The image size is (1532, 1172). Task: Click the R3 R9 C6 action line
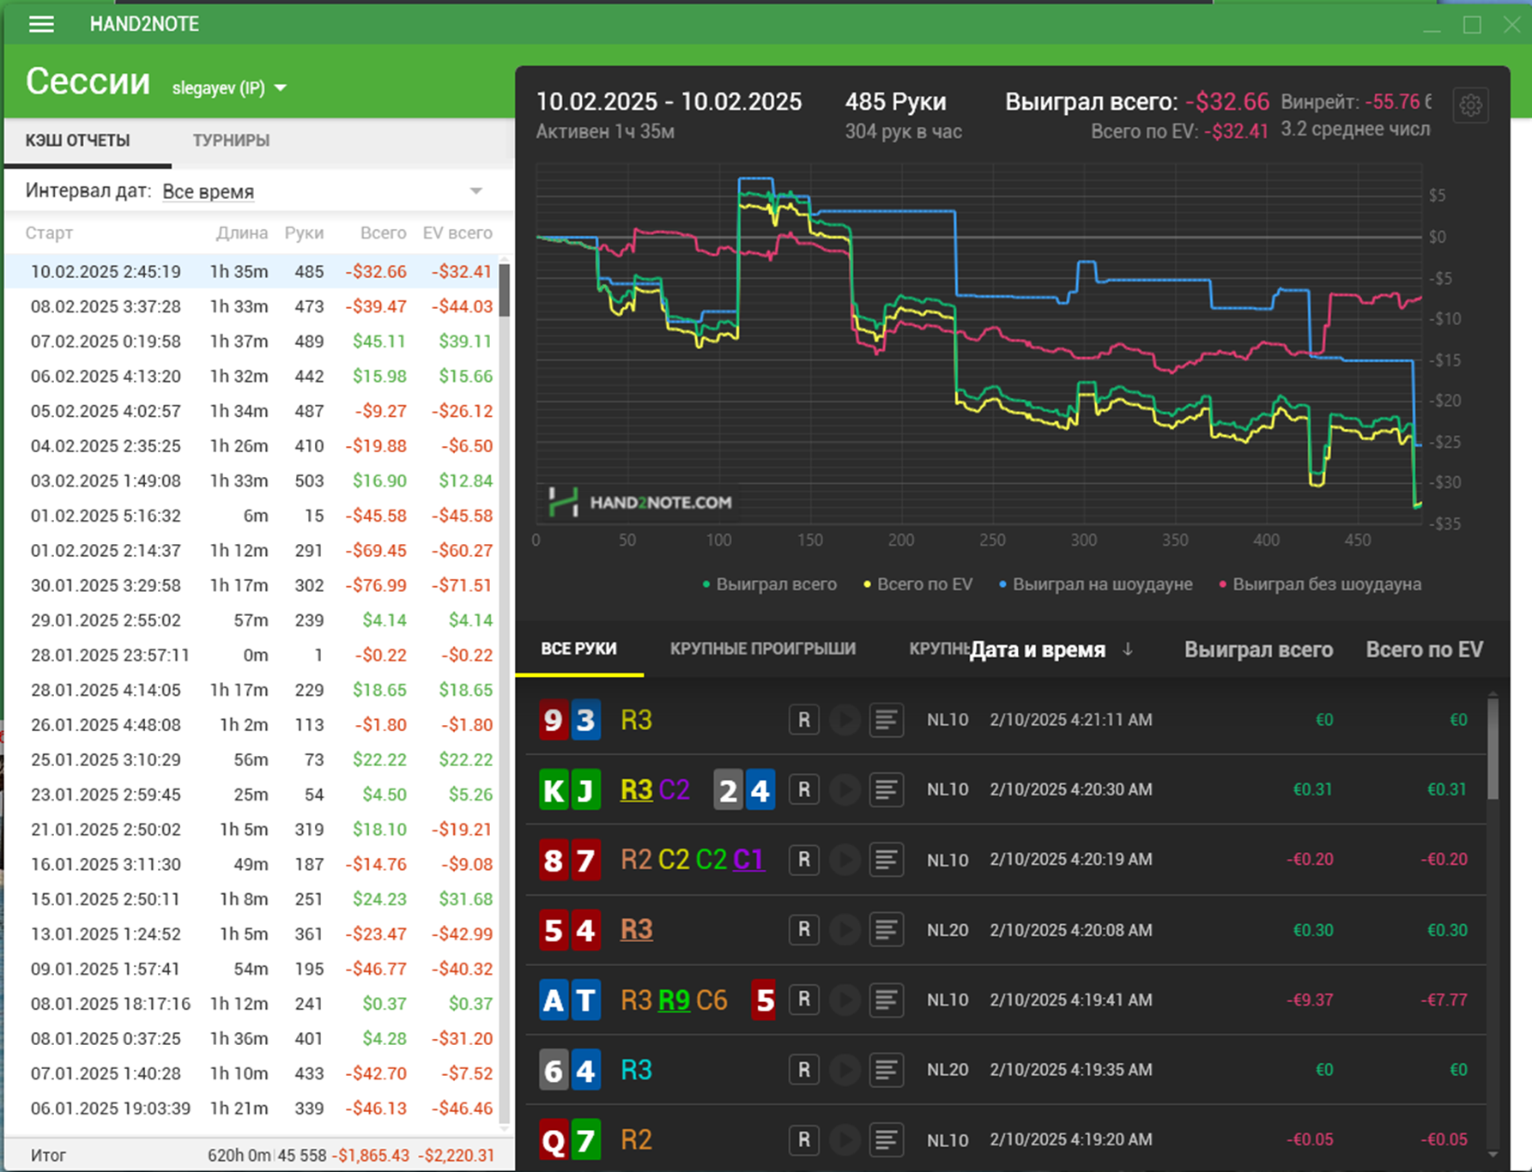point(674,1000)
